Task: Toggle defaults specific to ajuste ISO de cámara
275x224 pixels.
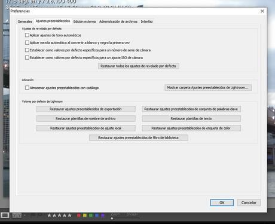Action: coord(27,57)
